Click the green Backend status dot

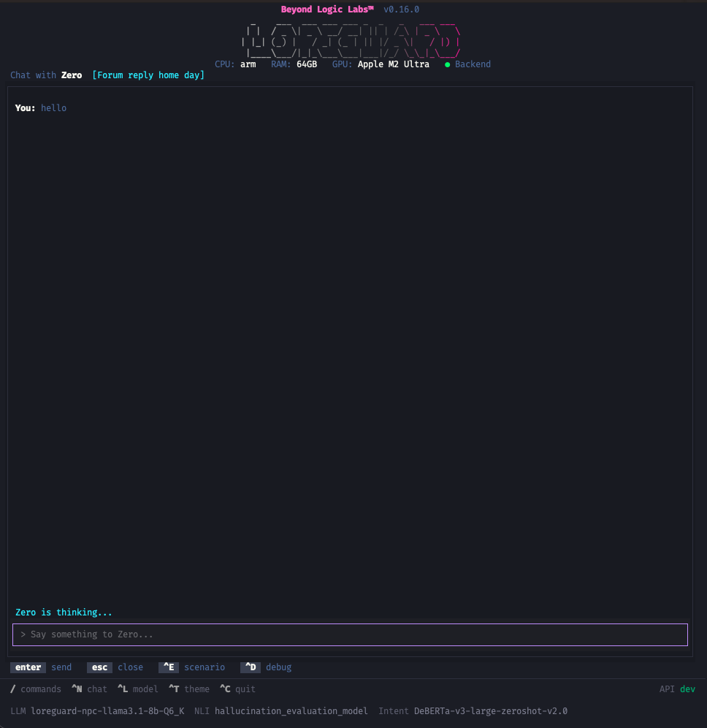(447, 64)
